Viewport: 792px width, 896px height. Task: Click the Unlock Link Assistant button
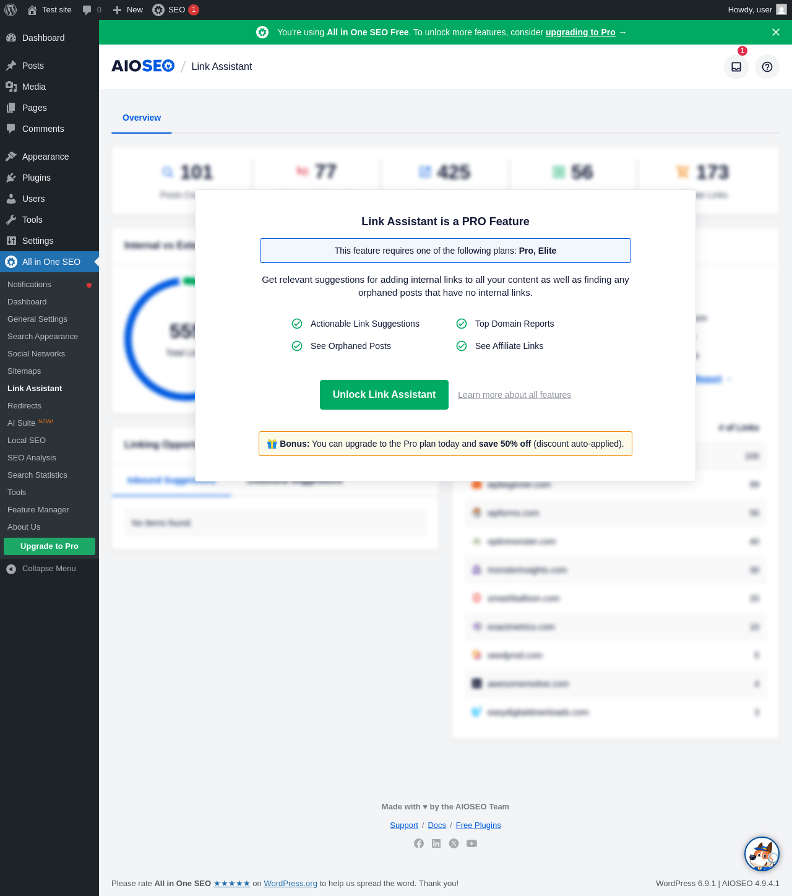(384, 395)
